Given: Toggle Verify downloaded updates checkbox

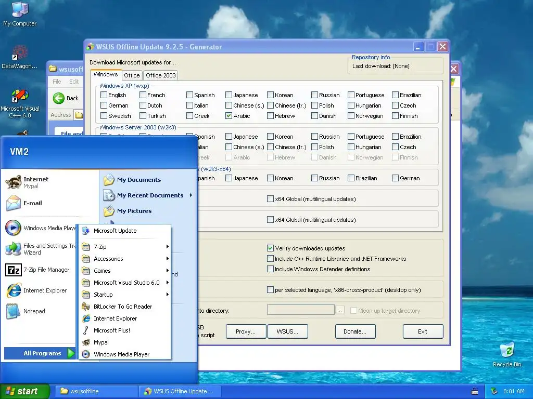Looking at the screenshot, I should point(270,248).
